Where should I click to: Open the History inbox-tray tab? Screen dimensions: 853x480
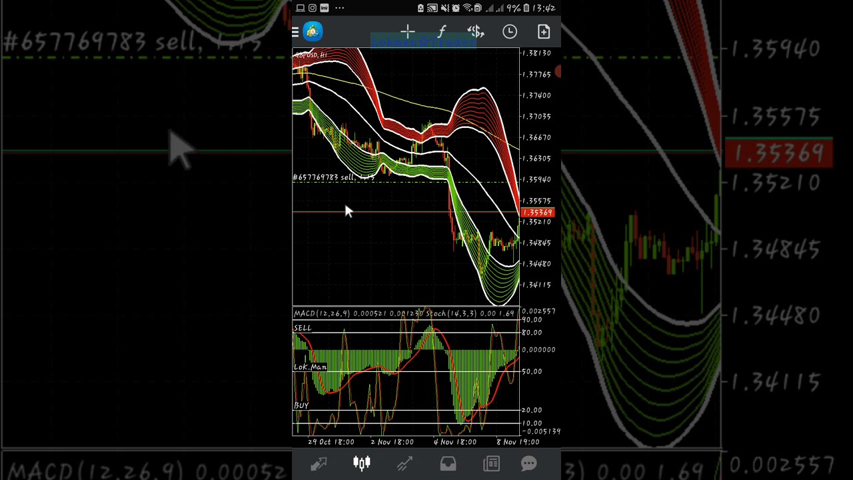[x=448, y=464]
